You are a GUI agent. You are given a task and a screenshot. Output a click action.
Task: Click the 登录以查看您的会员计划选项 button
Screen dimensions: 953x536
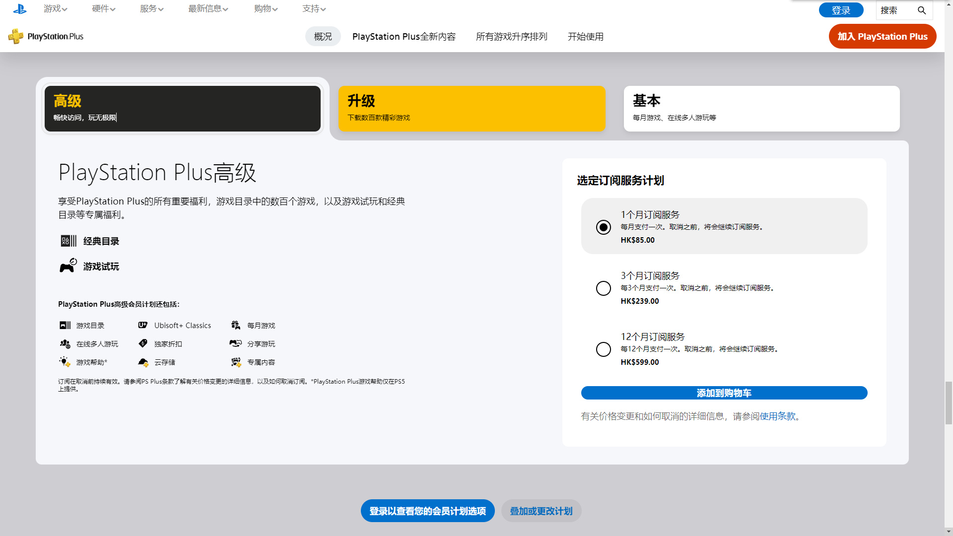[x=428, y=511]
